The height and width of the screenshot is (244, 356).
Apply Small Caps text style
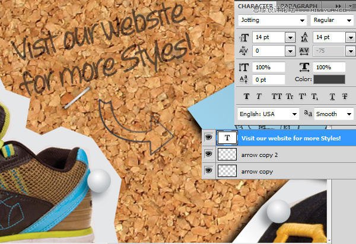(290, 97)
